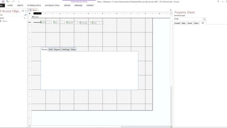Image resolution: width=227 pixels, height=128 pixels.
Task: Open Access Help with the question mark
Action: coord(218,1)
